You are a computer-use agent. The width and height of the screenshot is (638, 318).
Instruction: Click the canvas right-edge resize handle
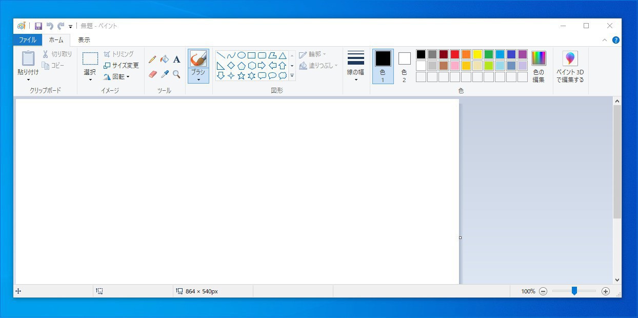tap(460, 237)
